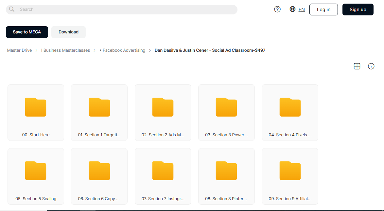
Task: Click the help question mark icon
Action: tap(277, 9)
